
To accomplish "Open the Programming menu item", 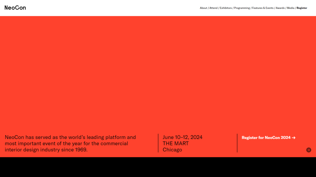I will click(242, 8).
